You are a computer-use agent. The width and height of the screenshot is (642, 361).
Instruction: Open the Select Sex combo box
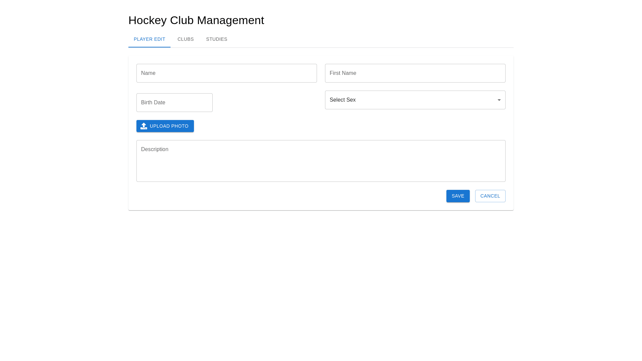pos(415,100)
